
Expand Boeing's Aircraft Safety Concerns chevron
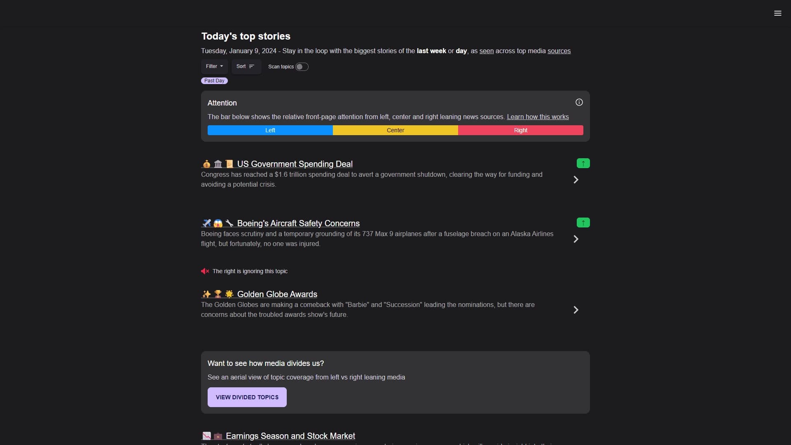click(576, 239)
